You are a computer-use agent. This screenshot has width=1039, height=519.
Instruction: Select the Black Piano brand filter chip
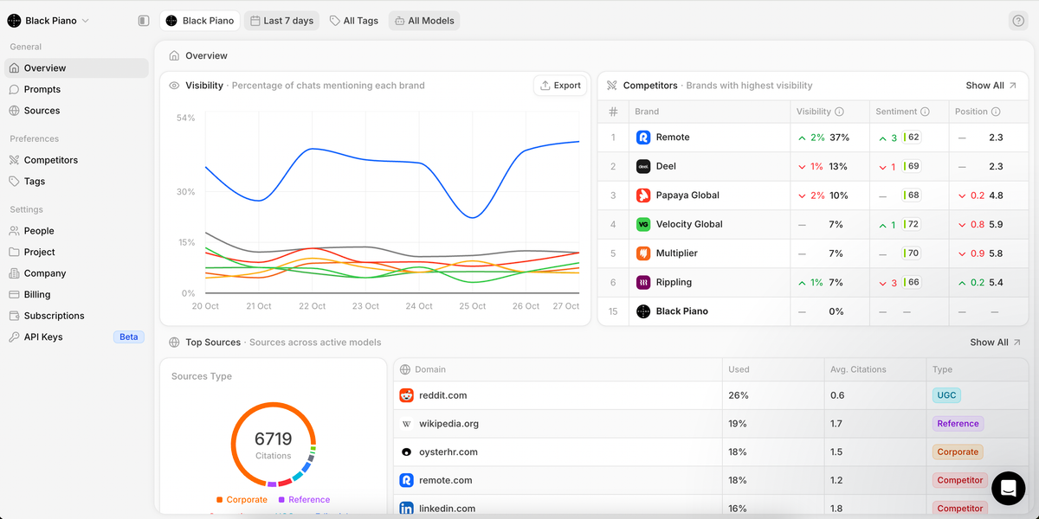[199, 21]
